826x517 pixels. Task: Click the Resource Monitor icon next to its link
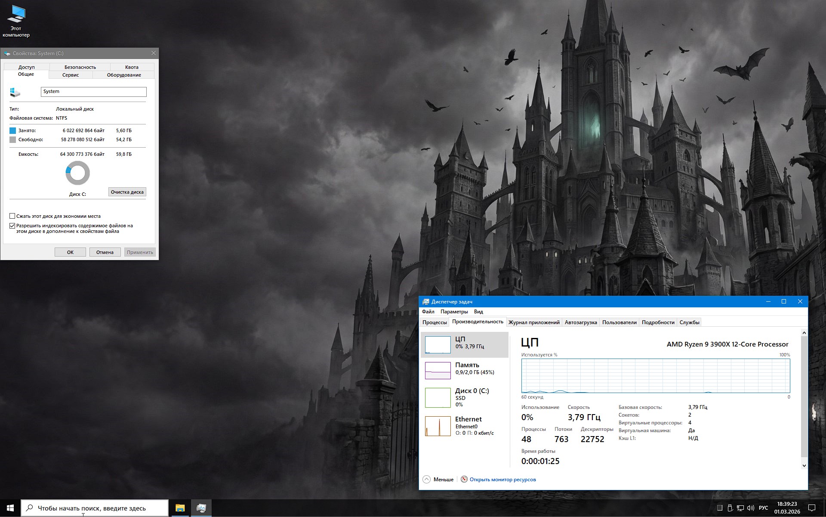[464, 479]
